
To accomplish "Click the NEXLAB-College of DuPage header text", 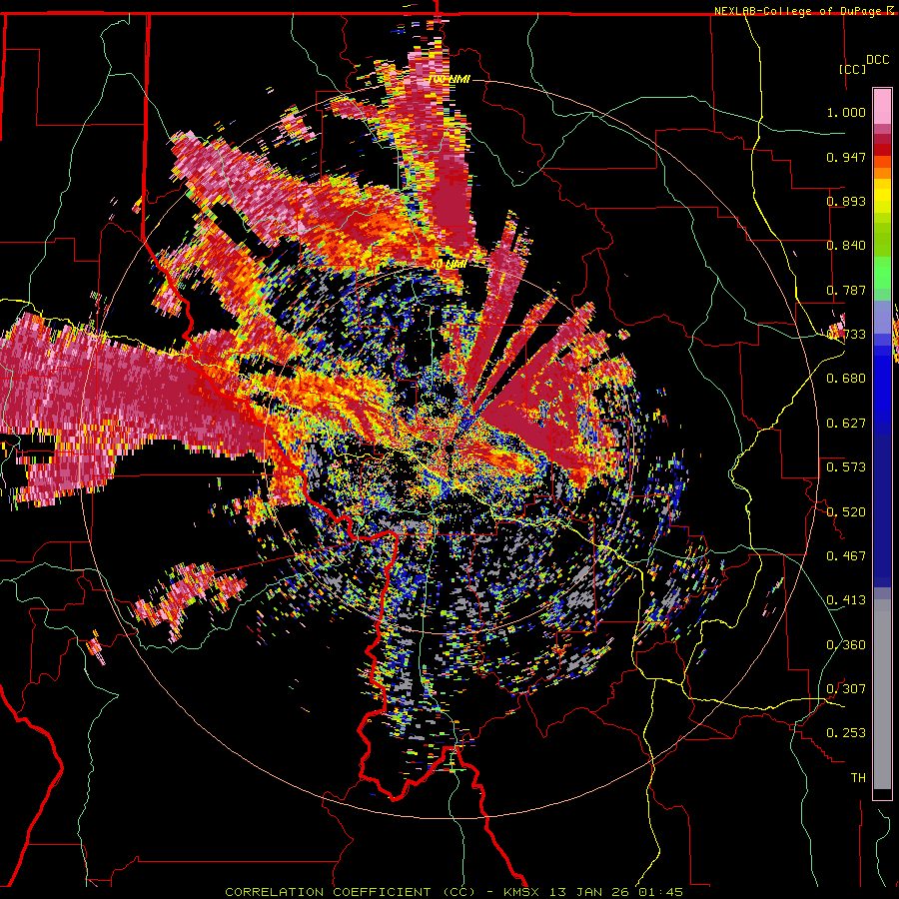I will pos(798,11).
